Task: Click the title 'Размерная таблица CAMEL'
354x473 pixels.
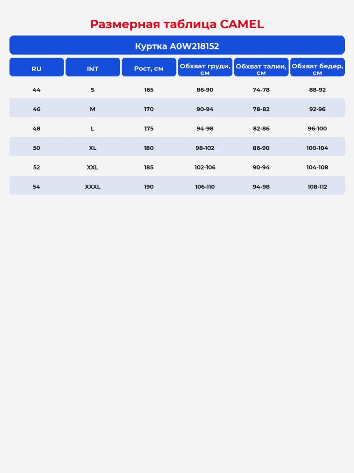Action: click(177, 24)
